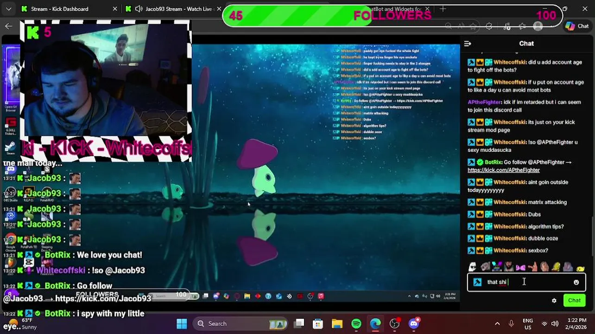Open the browser tab list dropdown
The height and width of the screenshot is (334, 595).
pos(8,9)
